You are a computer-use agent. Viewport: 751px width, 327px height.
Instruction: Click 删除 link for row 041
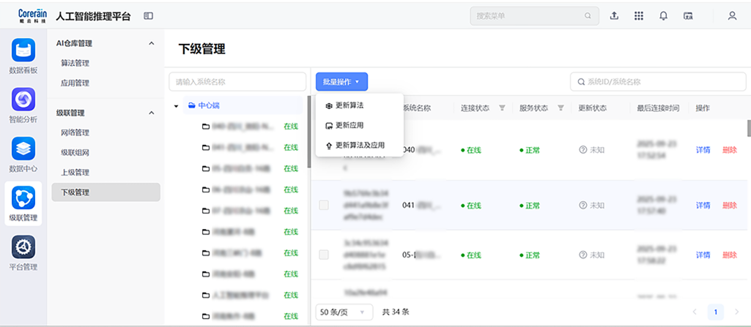click(729, 206)
